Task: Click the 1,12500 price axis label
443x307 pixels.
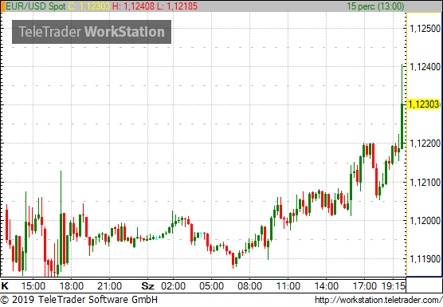Action: pos(425,28)
